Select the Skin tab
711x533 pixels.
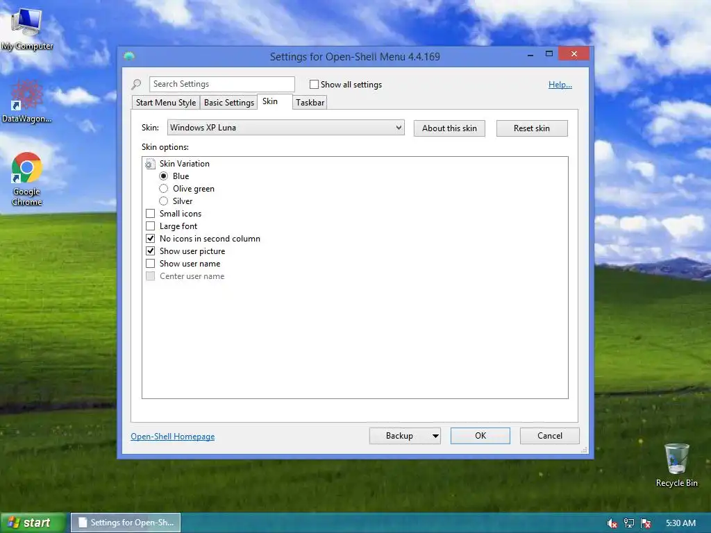274,101
